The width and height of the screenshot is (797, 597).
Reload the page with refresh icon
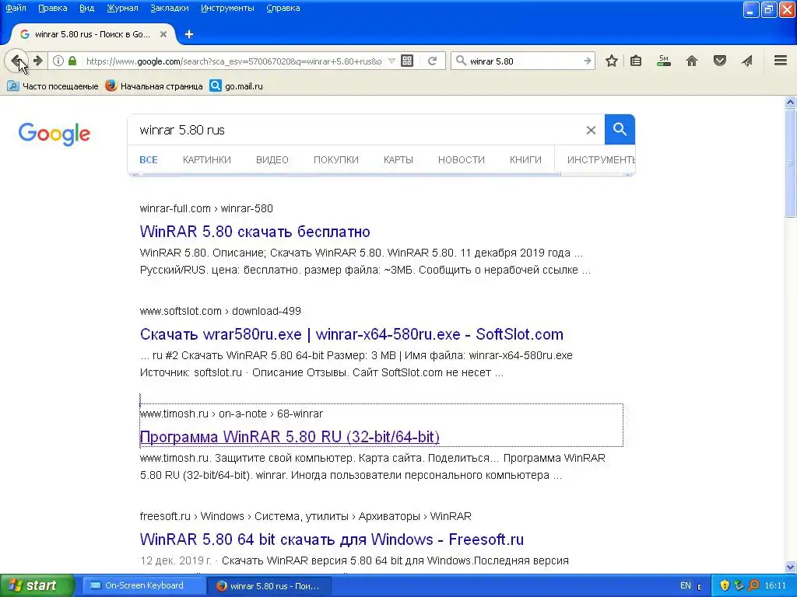pos(433,61)
